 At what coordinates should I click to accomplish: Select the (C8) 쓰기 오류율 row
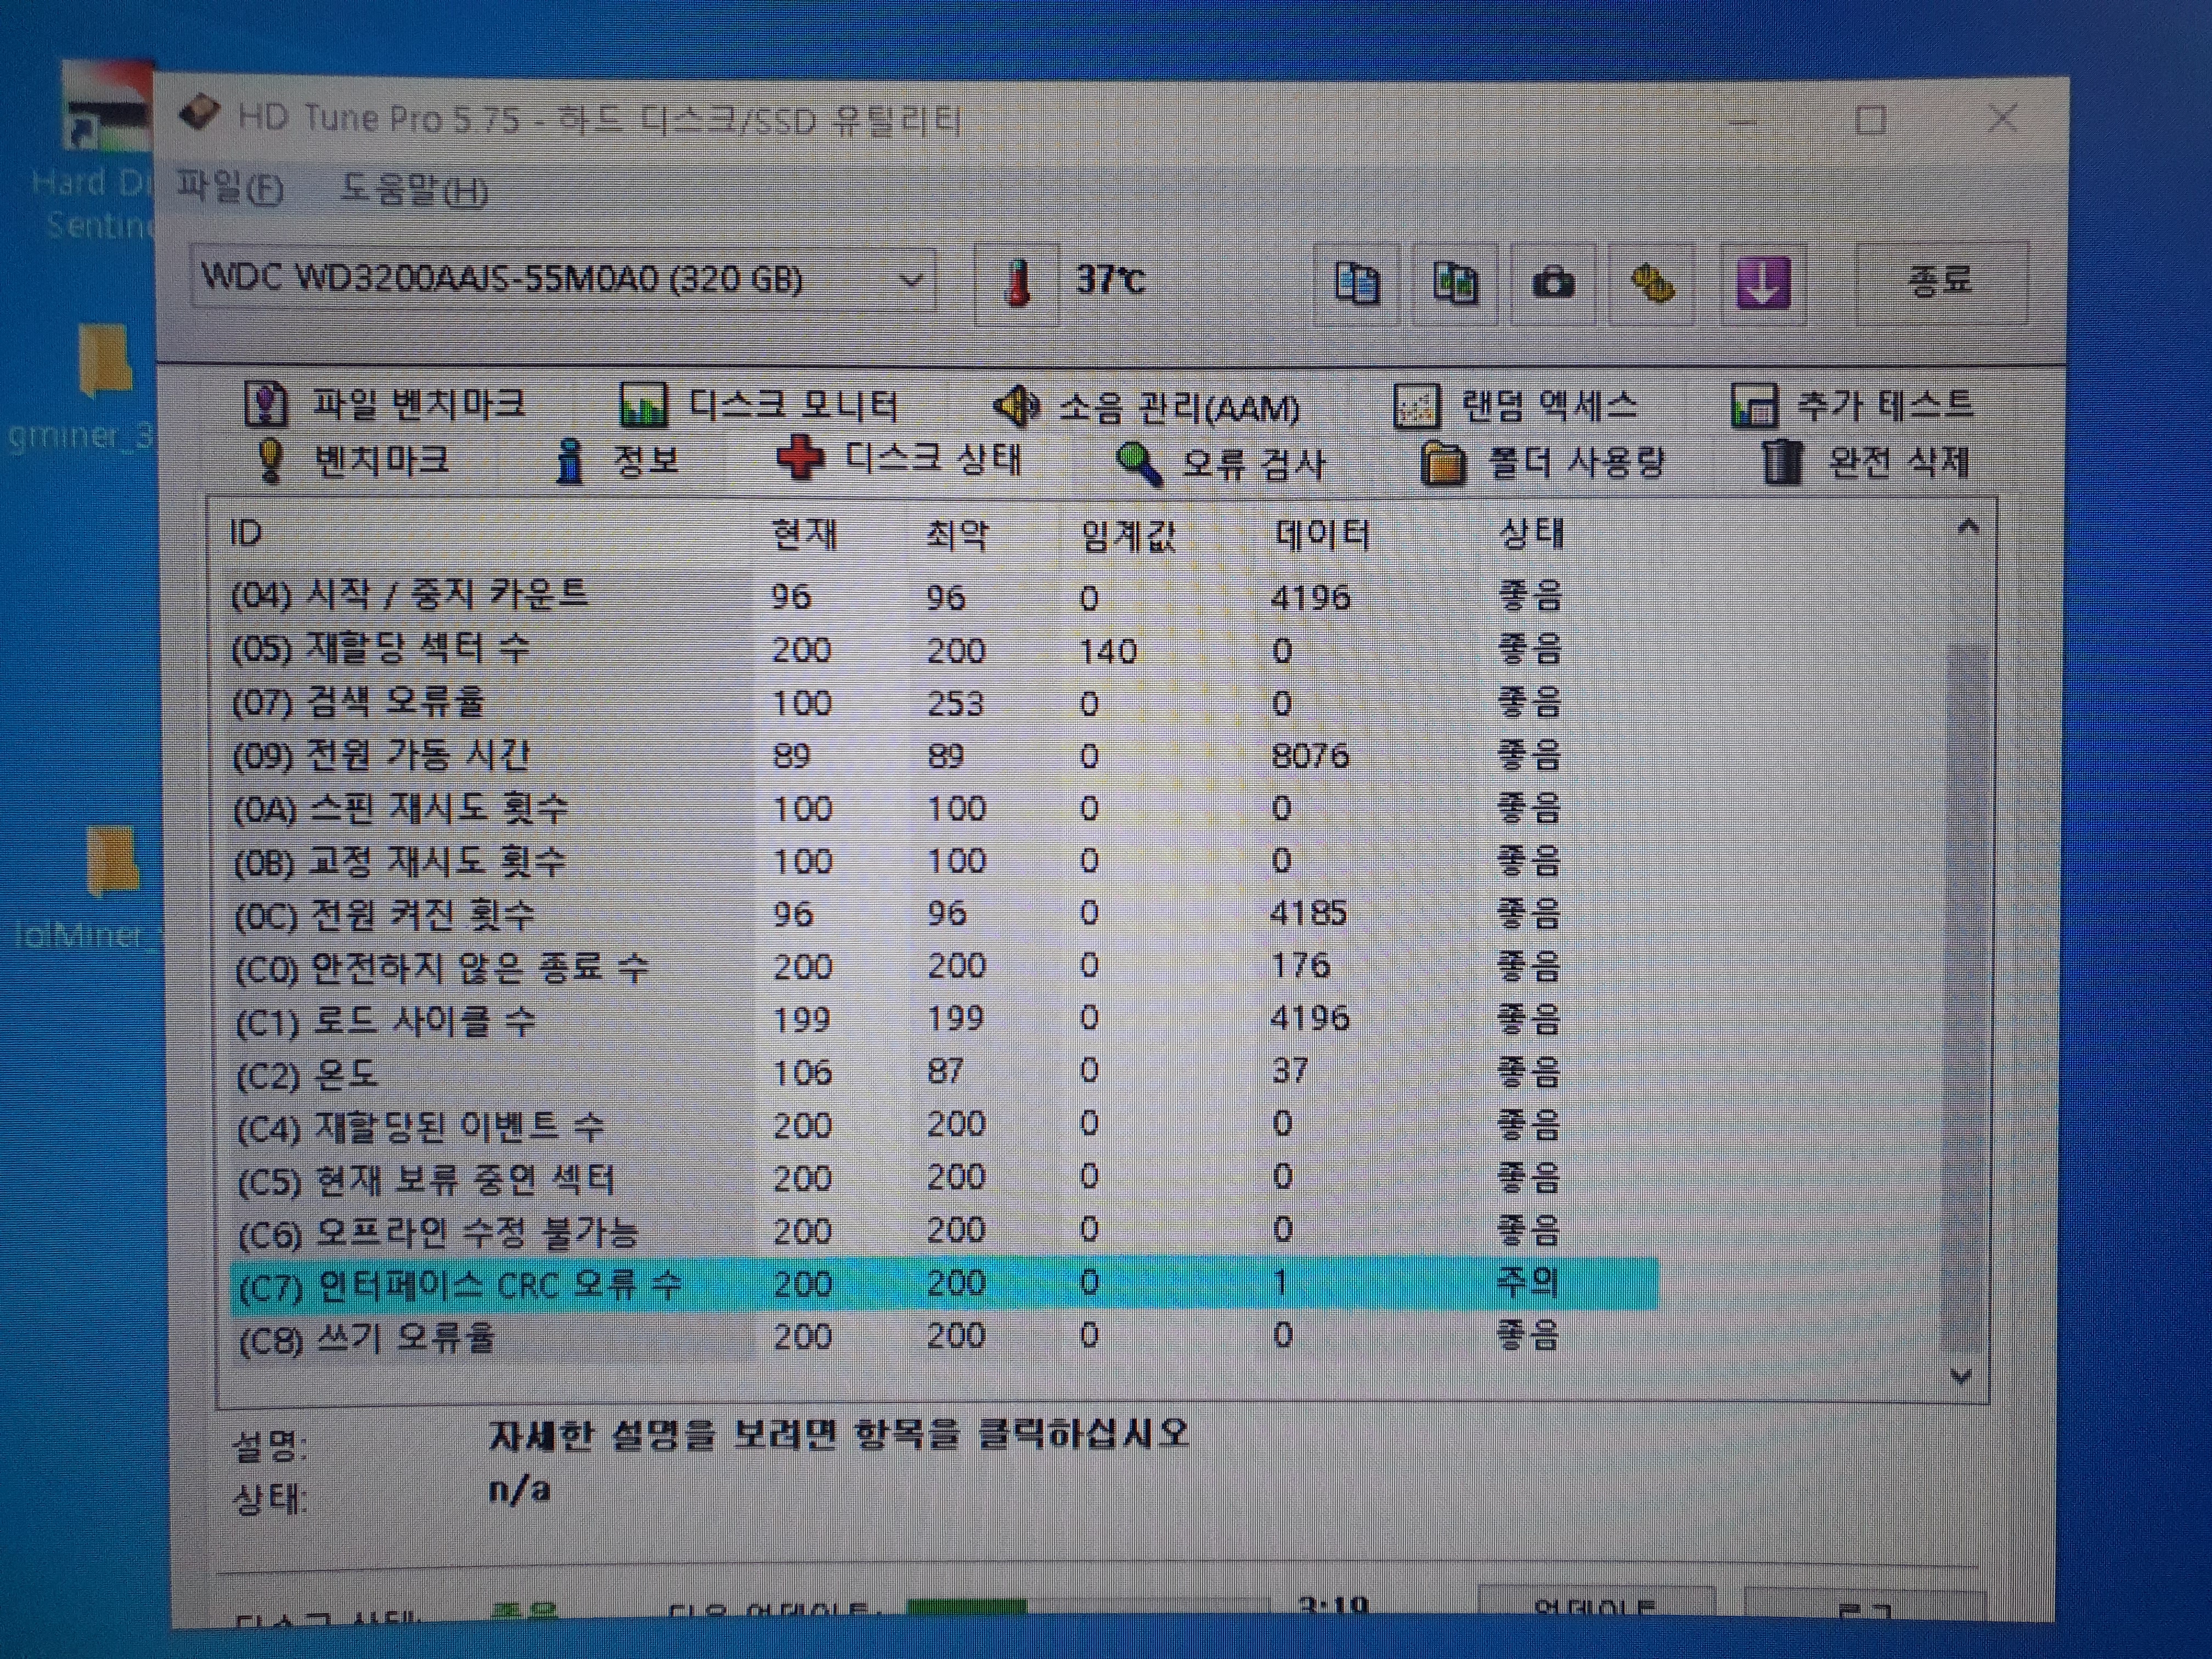tap(943, 1337)
